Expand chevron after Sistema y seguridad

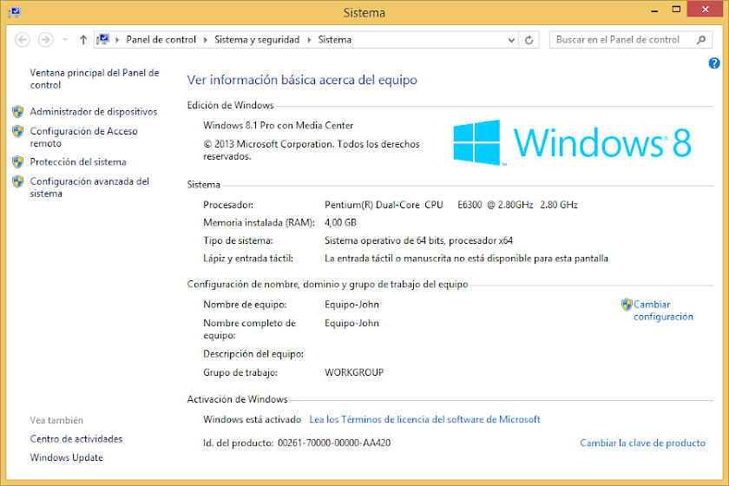click(x=309, y=40)
